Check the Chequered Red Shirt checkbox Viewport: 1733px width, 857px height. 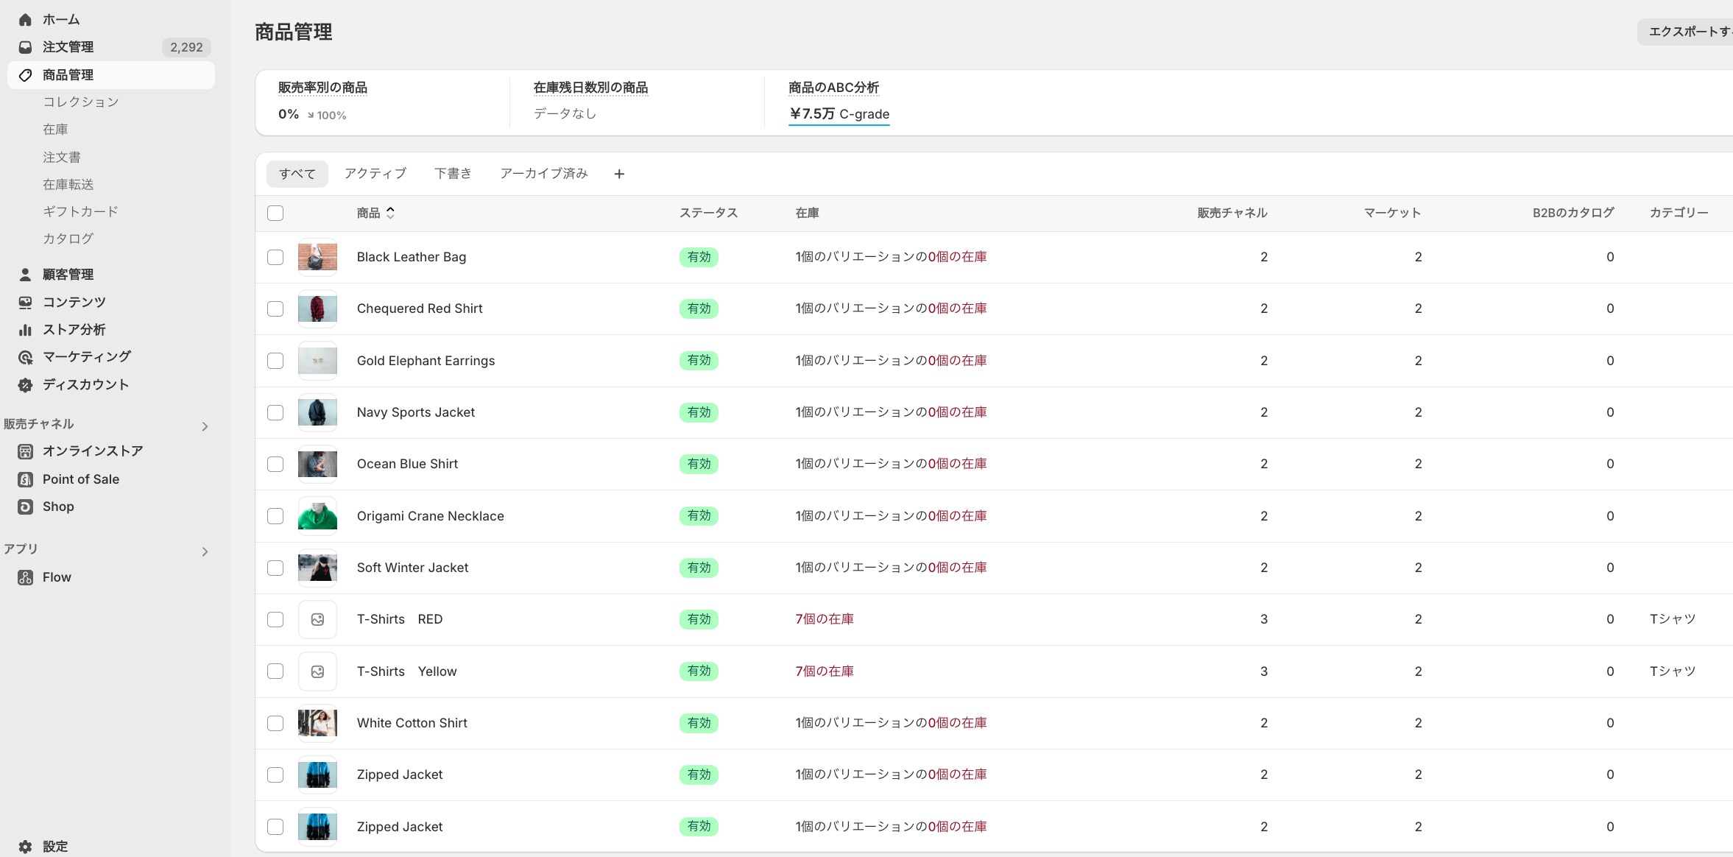click(275, 308)
